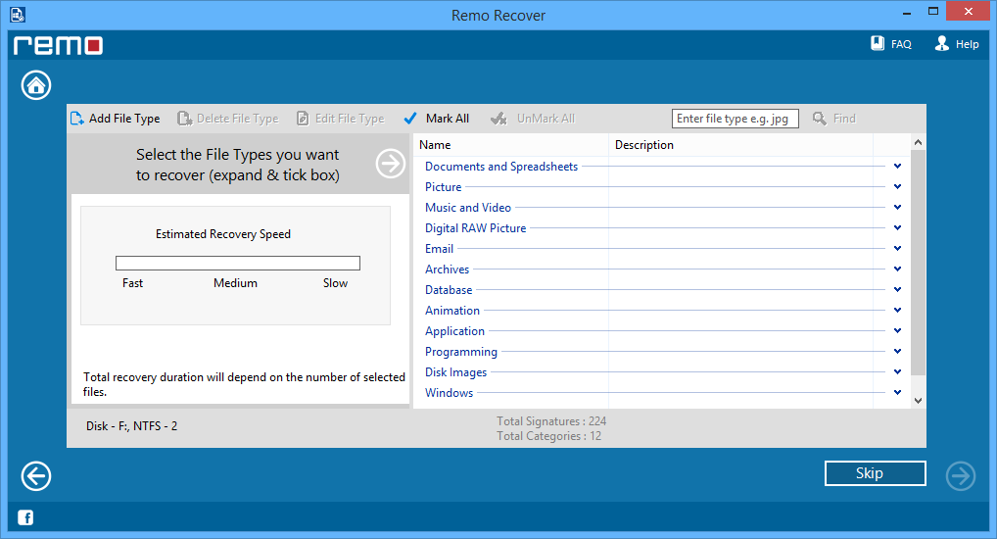Minimize the Remo Recover window
Image resolution: width=997 pixels, height=539 pixels.
[907, 12]
